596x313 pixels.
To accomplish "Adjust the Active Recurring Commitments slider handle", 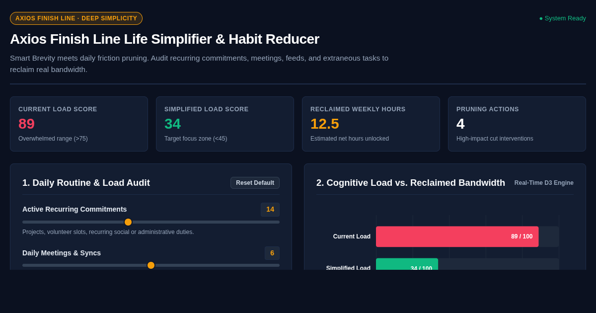I will (x=128, y=222).
